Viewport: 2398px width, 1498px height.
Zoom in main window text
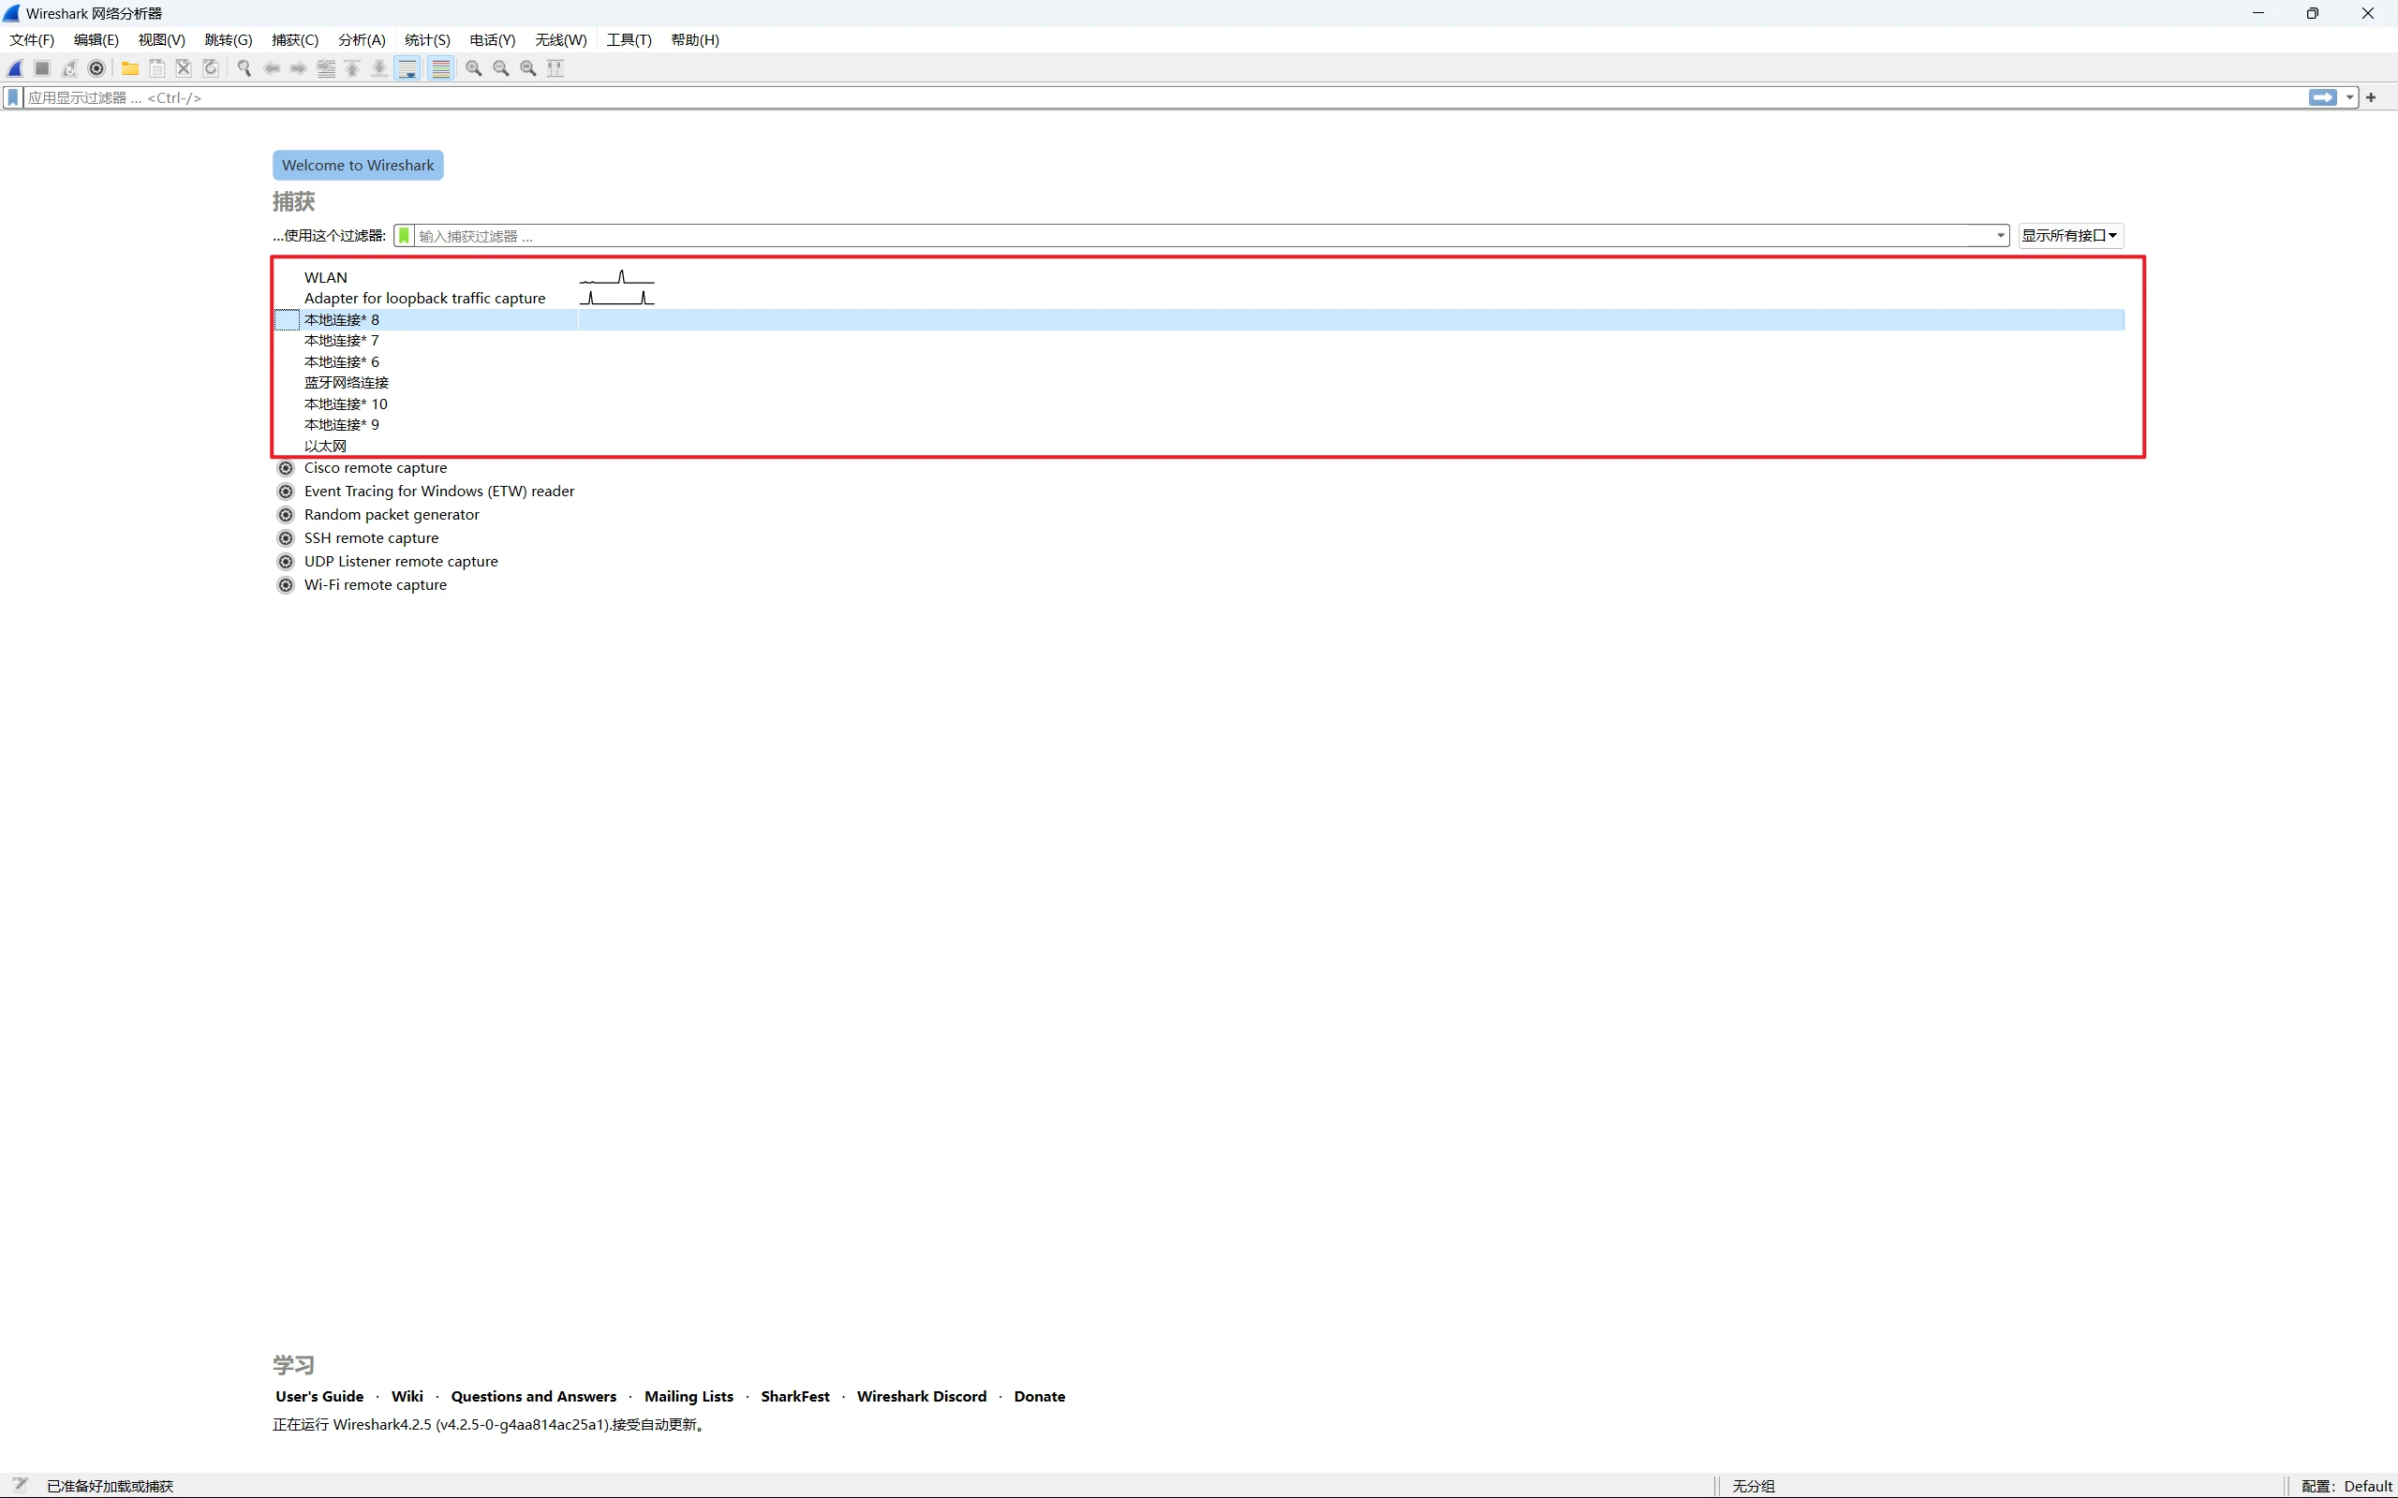coord(474,68)
